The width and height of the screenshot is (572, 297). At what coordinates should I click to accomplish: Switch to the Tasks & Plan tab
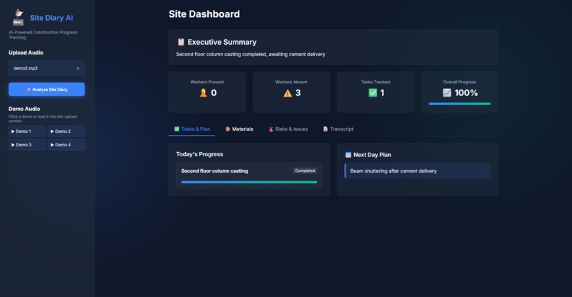(192, 129)
